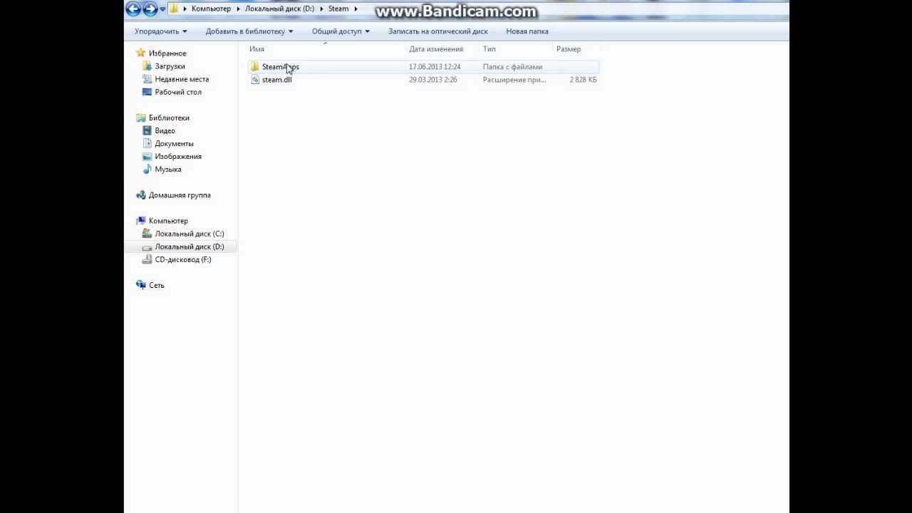Create a folder with Новая папка

tap(527, 31)
